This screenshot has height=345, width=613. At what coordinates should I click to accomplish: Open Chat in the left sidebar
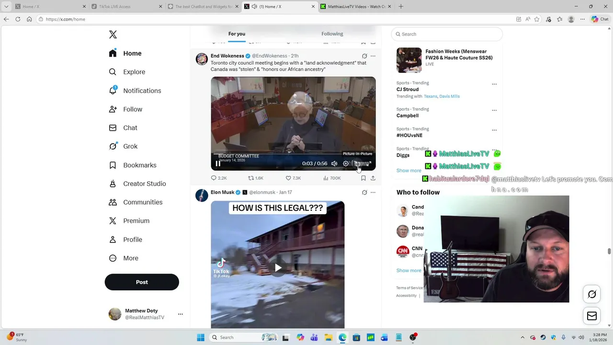pyautogui.click(x=123, y=128)
